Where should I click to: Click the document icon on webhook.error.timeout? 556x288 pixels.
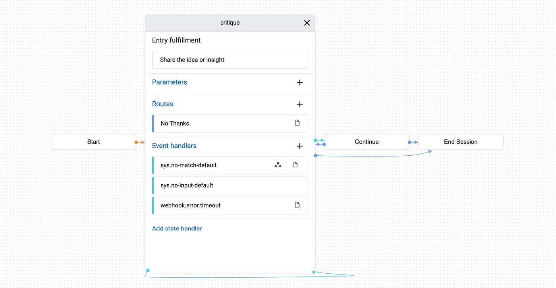point(297,205)
